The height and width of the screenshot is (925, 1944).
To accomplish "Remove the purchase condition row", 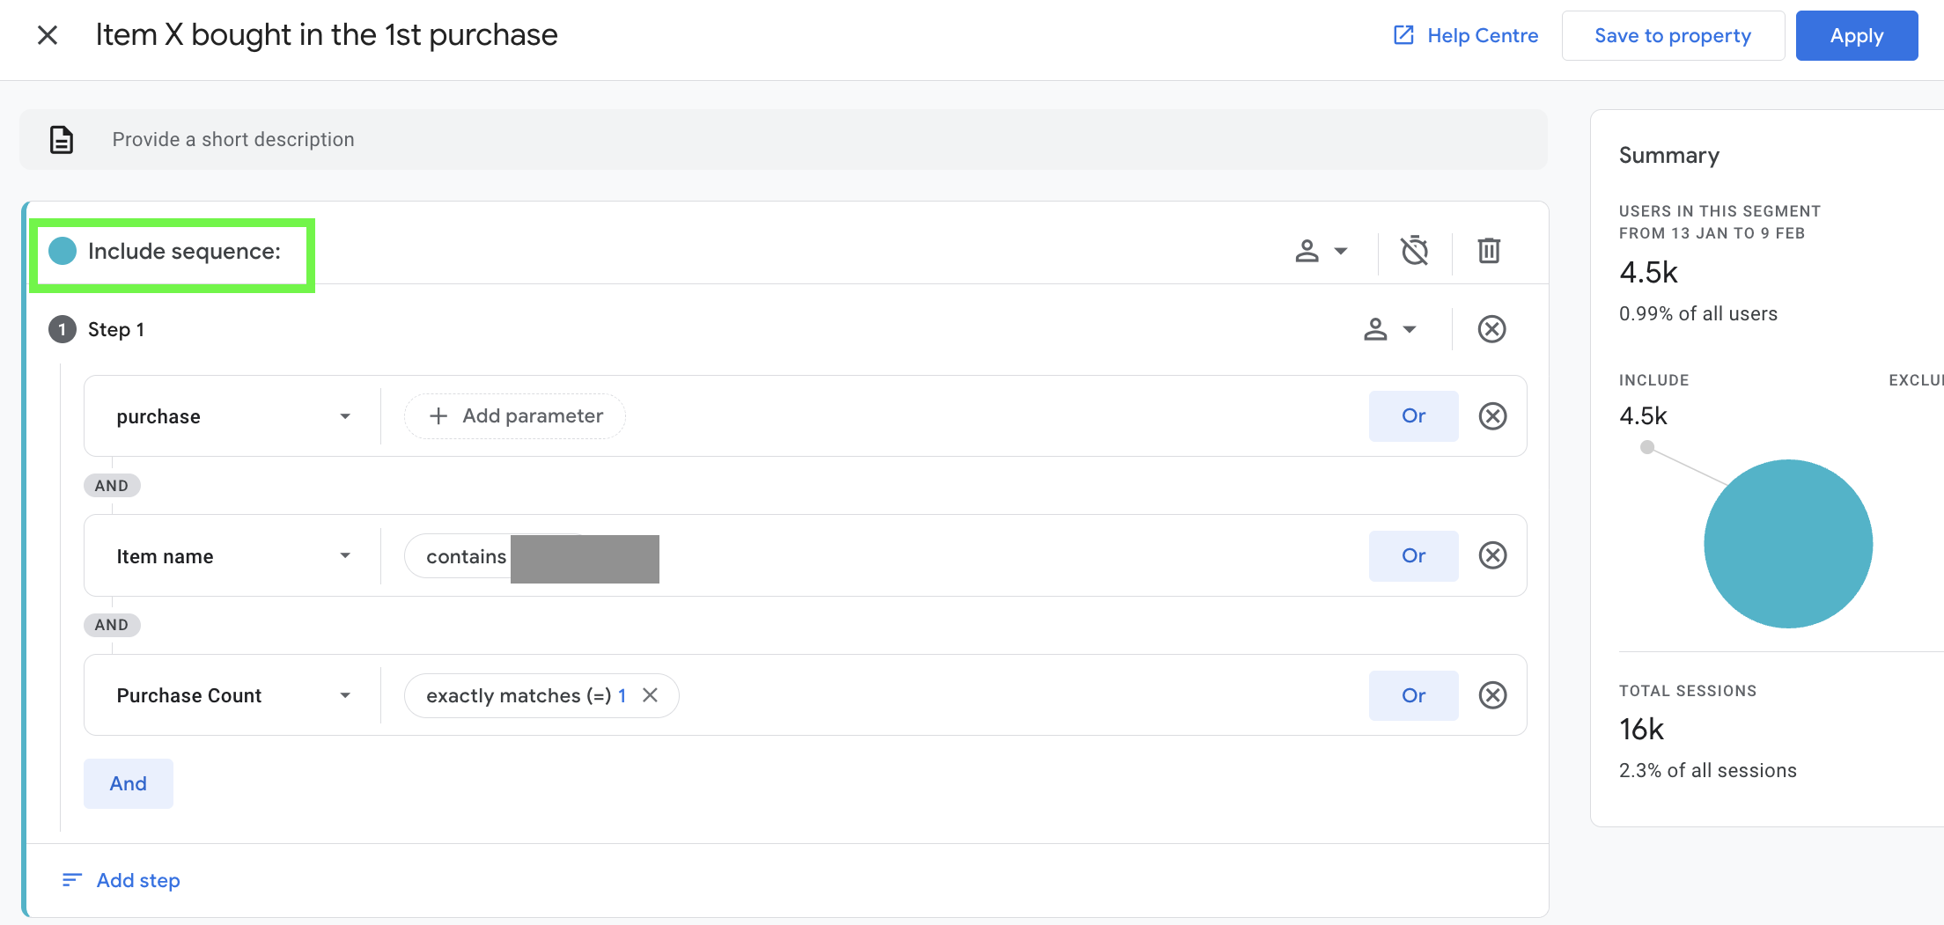I will coord(1492,416).
